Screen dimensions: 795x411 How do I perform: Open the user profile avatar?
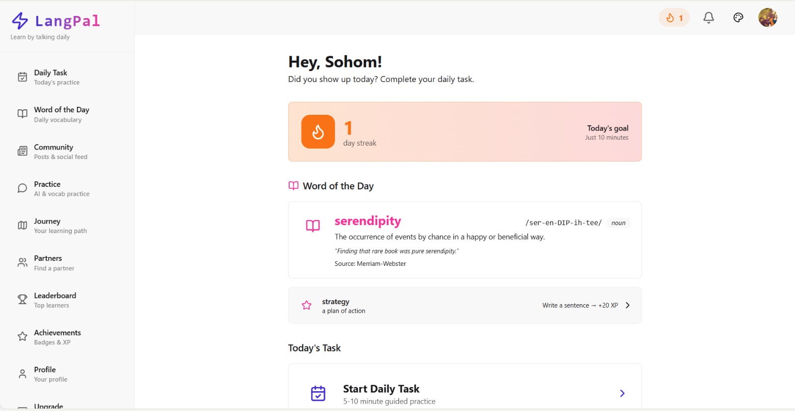point(768,17)
